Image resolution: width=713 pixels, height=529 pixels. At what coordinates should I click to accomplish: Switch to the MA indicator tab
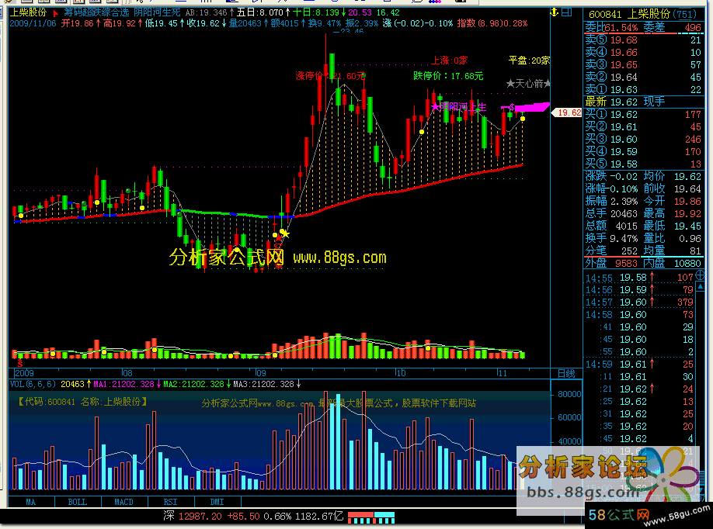pyautogui.click(x=31, y=502)
